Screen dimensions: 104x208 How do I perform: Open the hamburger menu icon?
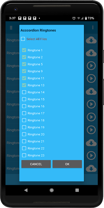tap(11, 28)
